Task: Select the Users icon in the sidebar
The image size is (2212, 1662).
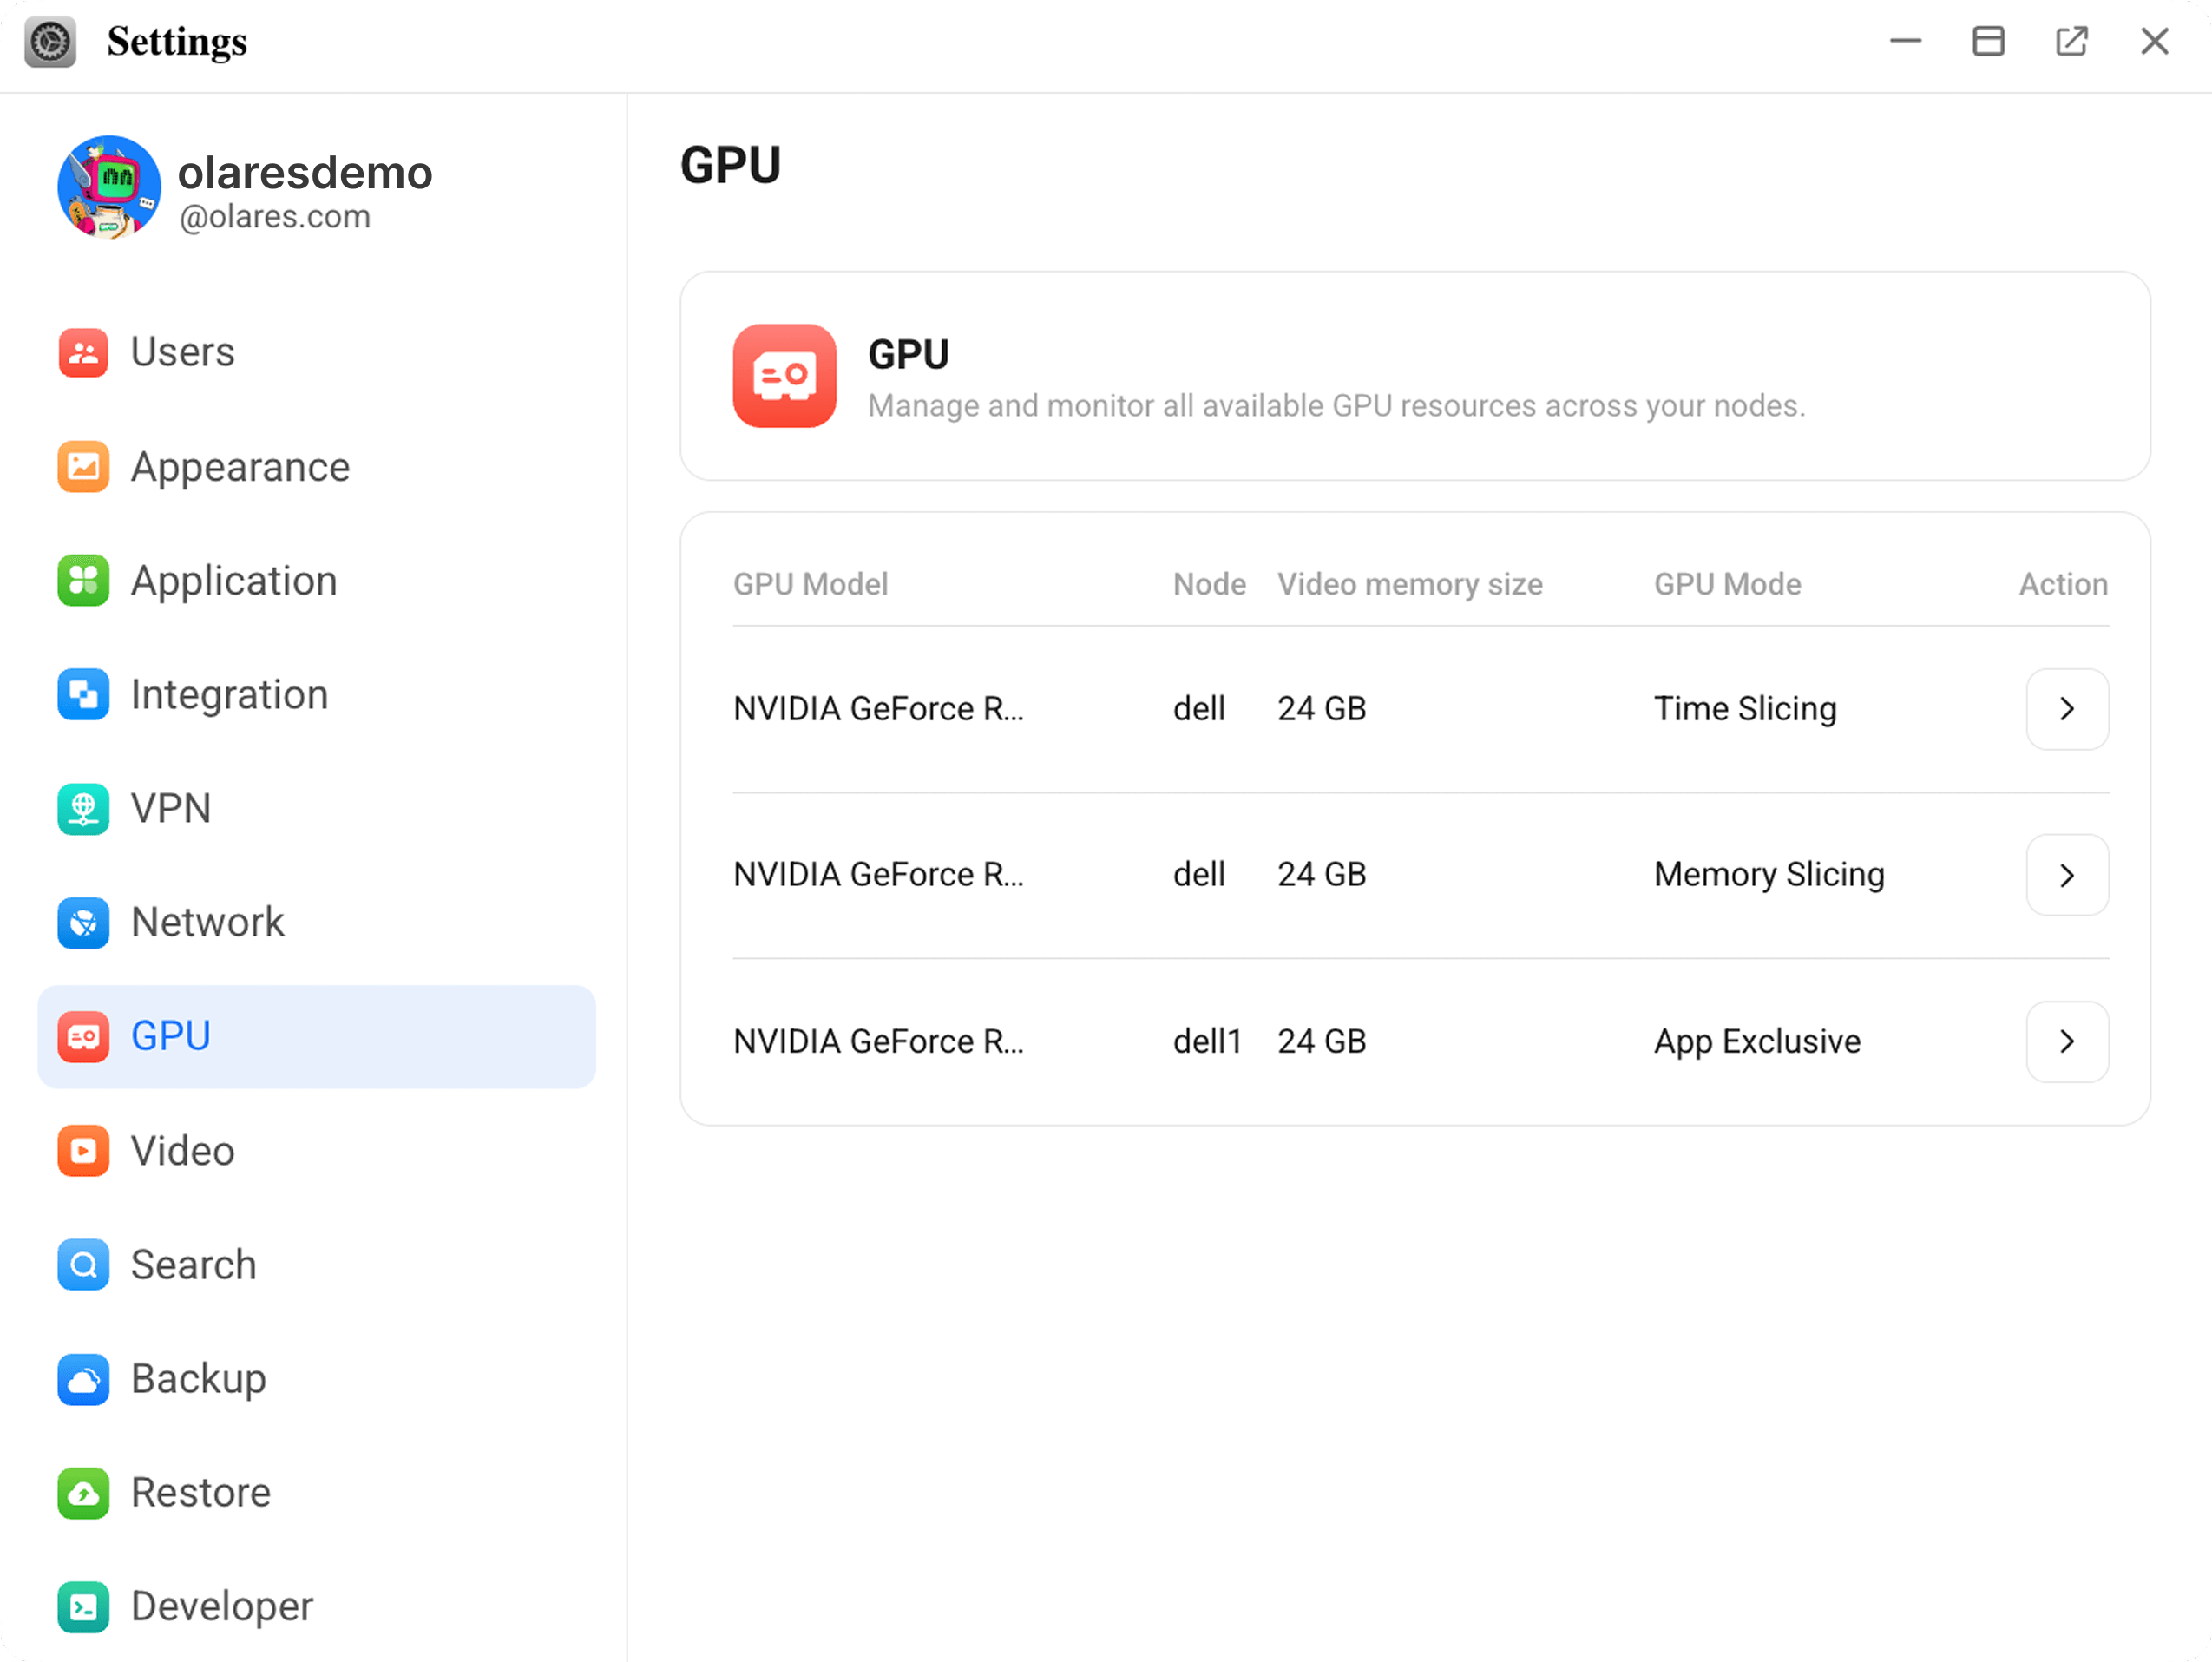Action: tap(84, 352)
